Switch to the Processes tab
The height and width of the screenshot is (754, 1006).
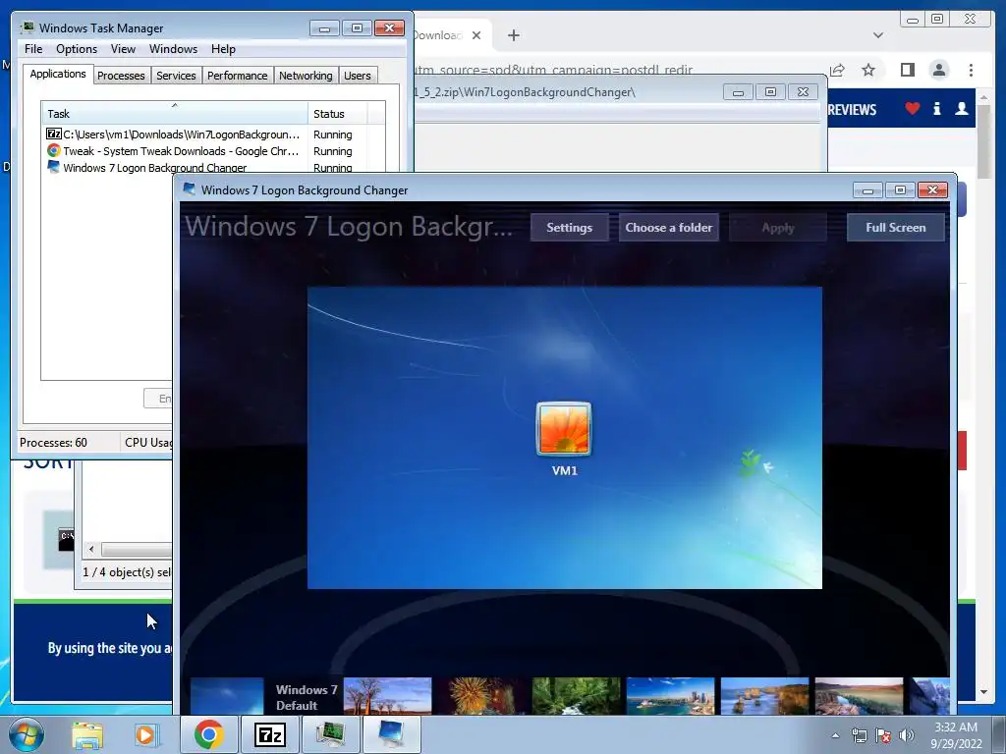click(x=121, y=76)
